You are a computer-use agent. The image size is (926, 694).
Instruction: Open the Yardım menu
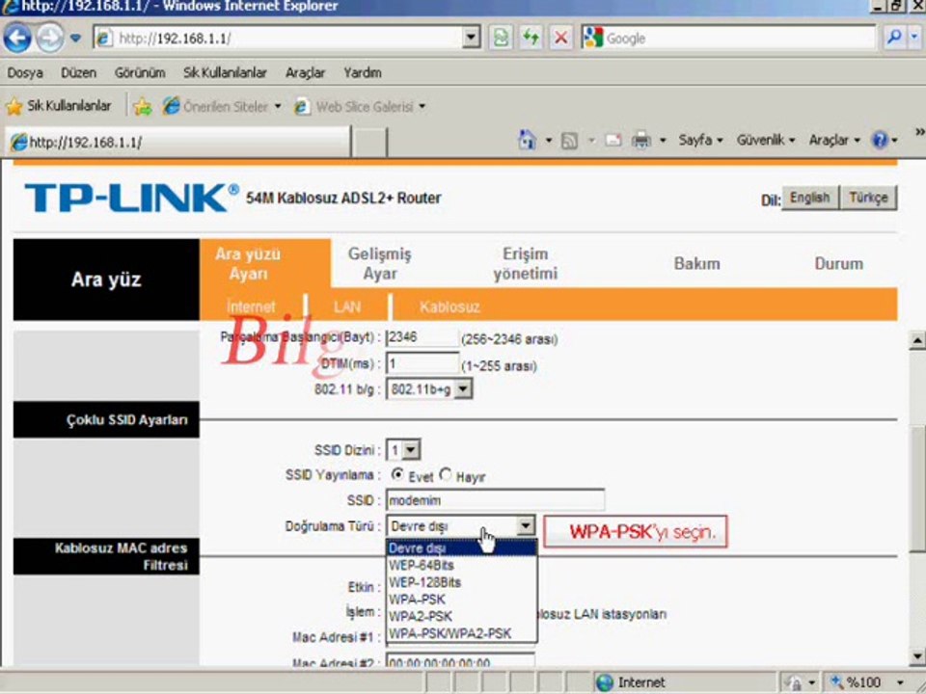(x=363, y=72)
